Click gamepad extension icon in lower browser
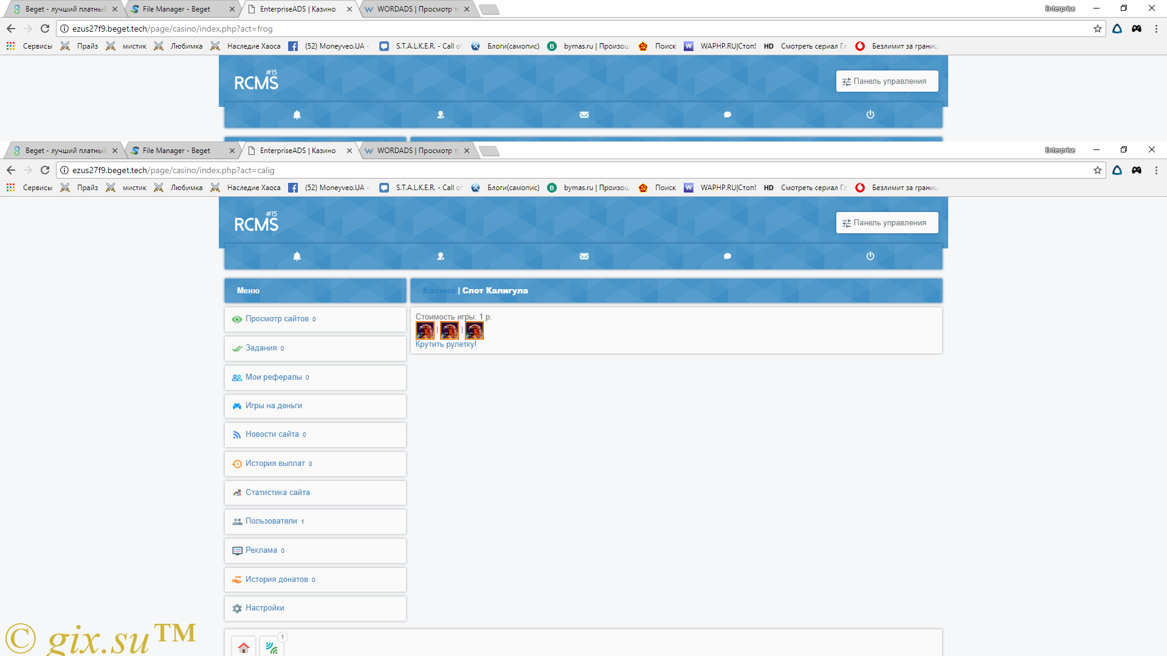Screen dimensions: 1167x656 pyautogui.click(x=1137, y=170)
